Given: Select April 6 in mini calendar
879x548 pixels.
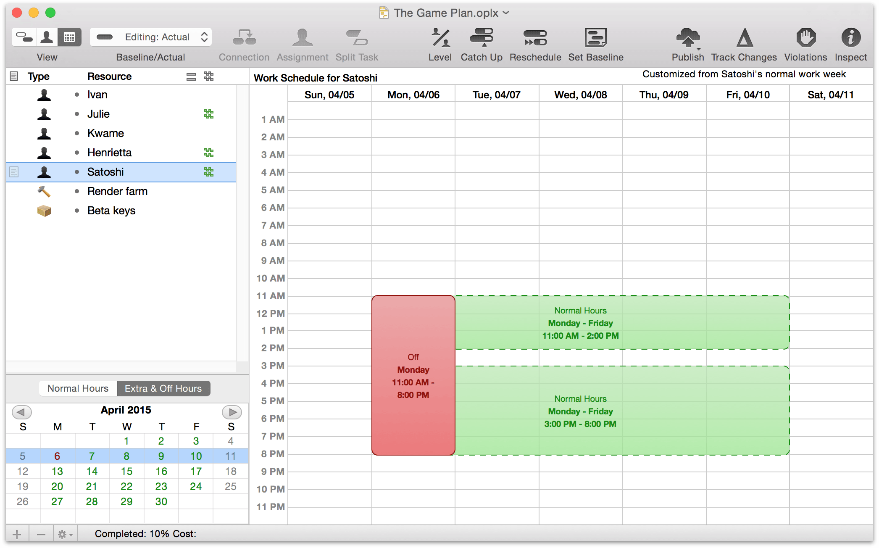Looking at the screenshot, I should pyautogui.click(x=57, y=456).
